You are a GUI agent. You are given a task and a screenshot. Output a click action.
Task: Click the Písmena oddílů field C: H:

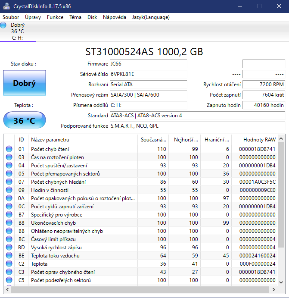click(x=149, y=105)
